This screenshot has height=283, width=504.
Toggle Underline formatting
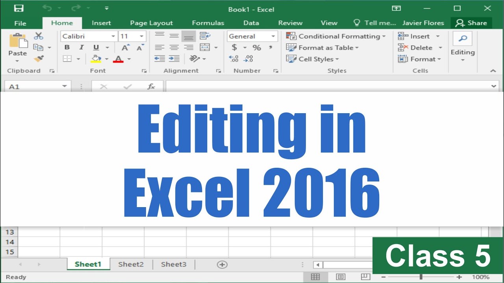coord(96,48)
